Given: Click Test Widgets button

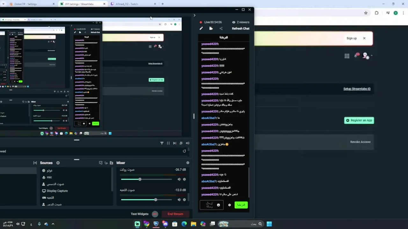Looking at the screenshot, I should [140, 214].
